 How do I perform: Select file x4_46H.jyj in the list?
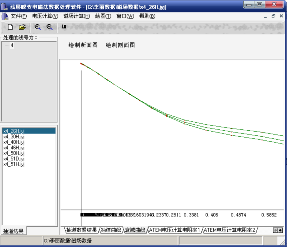coord(14,148)
